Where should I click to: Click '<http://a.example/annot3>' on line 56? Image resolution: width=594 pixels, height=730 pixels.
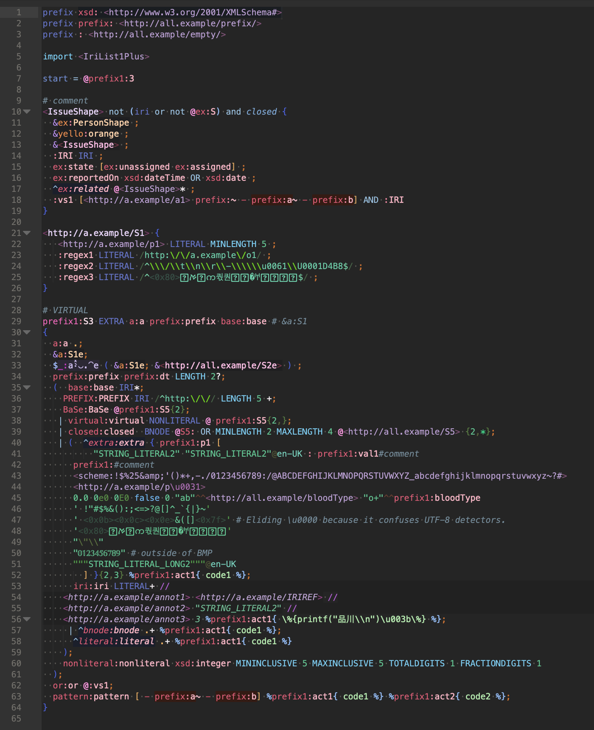tap(126, 619)
